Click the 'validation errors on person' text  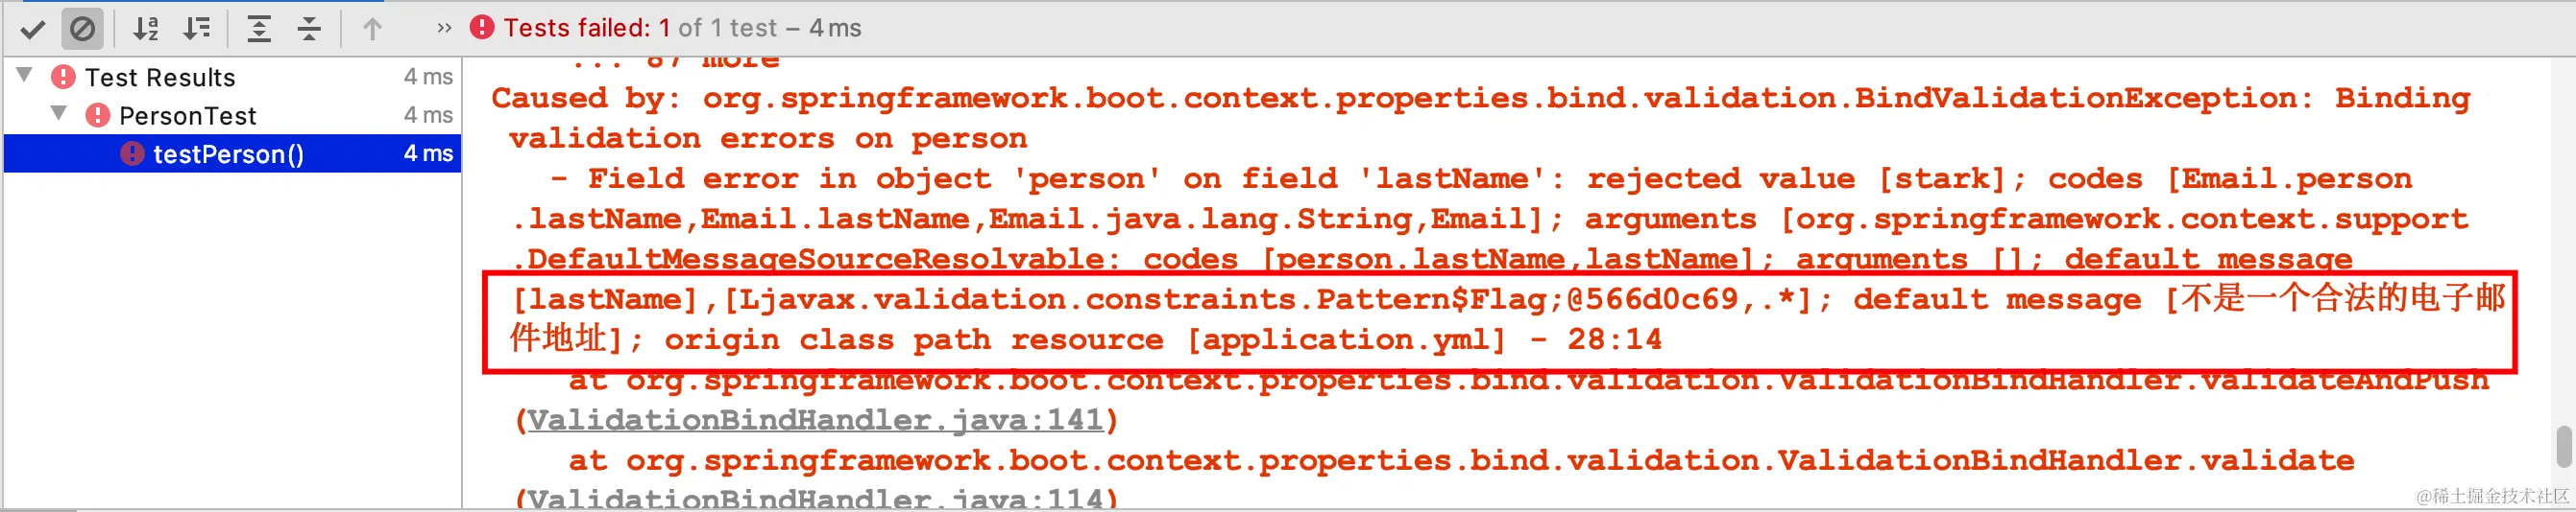click(x=768, y=139)
